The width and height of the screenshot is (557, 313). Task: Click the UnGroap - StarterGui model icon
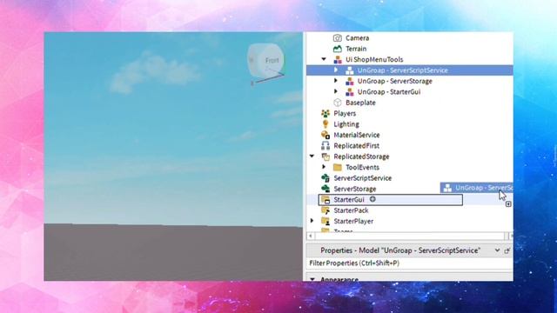pos(350,92)
